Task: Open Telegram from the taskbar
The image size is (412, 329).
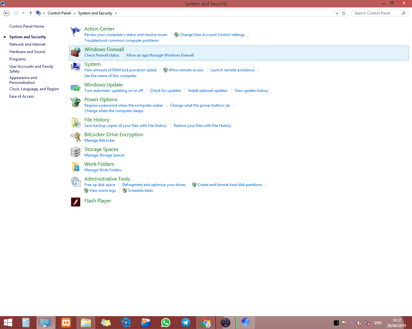Action: click(x=186, y=323)
